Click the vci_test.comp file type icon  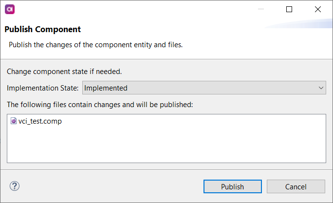pyautogui.click(x=13, y=122)
